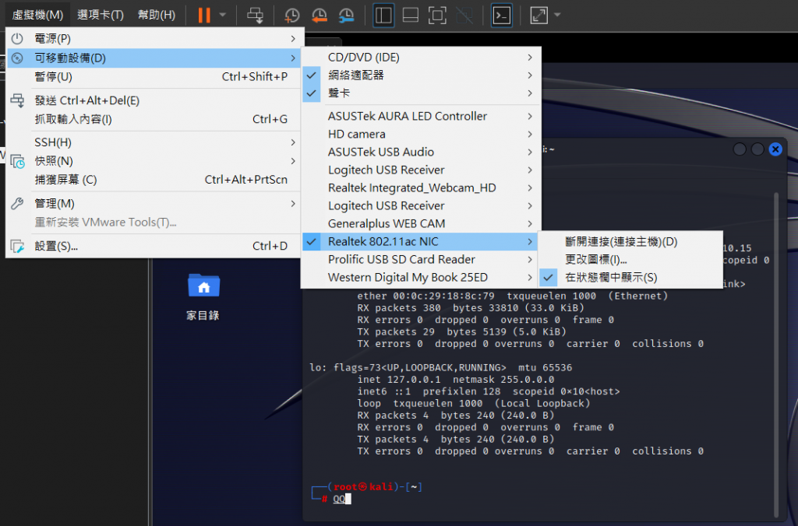Screen dimensions: 798x526
Task: Toggle the bottom thumbnail bar view icon
Action: [410, 16]
